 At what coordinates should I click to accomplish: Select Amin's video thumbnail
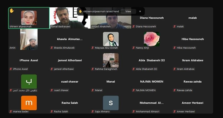(x=29, y=39)
